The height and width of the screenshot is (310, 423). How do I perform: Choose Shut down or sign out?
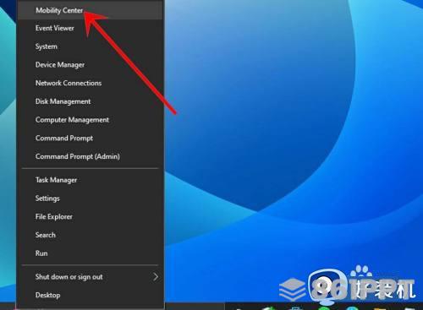(91, 277)
